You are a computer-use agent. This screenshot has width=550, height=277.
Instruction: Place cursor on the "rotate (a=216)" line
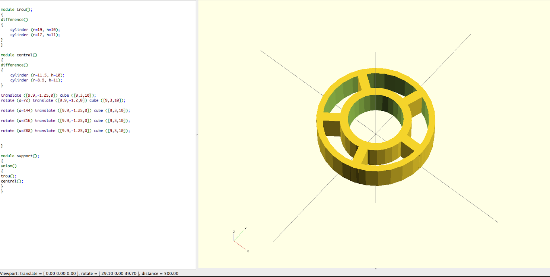pos(65,121)
